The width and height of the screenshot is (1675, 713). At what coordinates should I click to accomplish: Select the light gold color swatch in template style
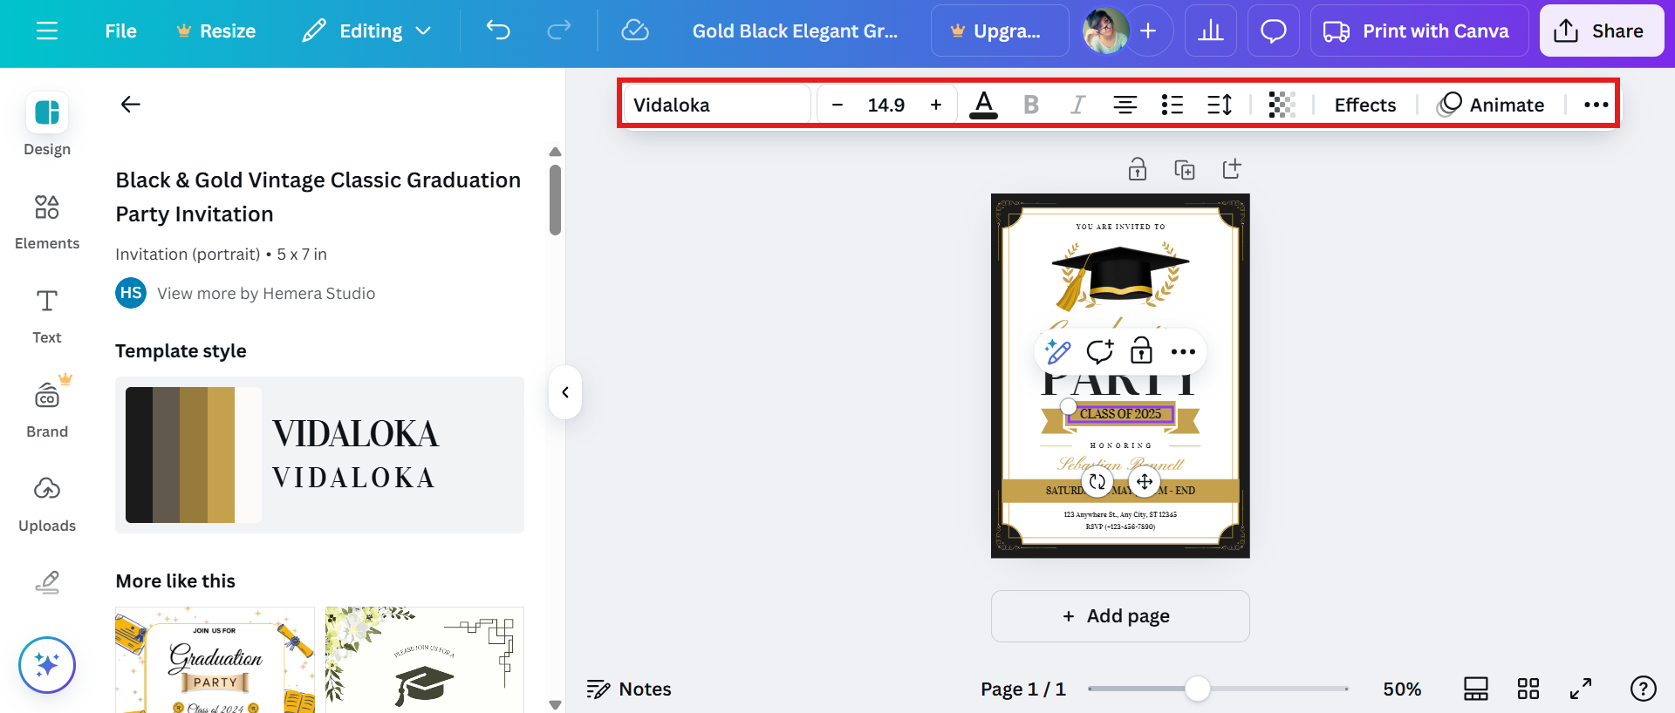click(221, 455)
